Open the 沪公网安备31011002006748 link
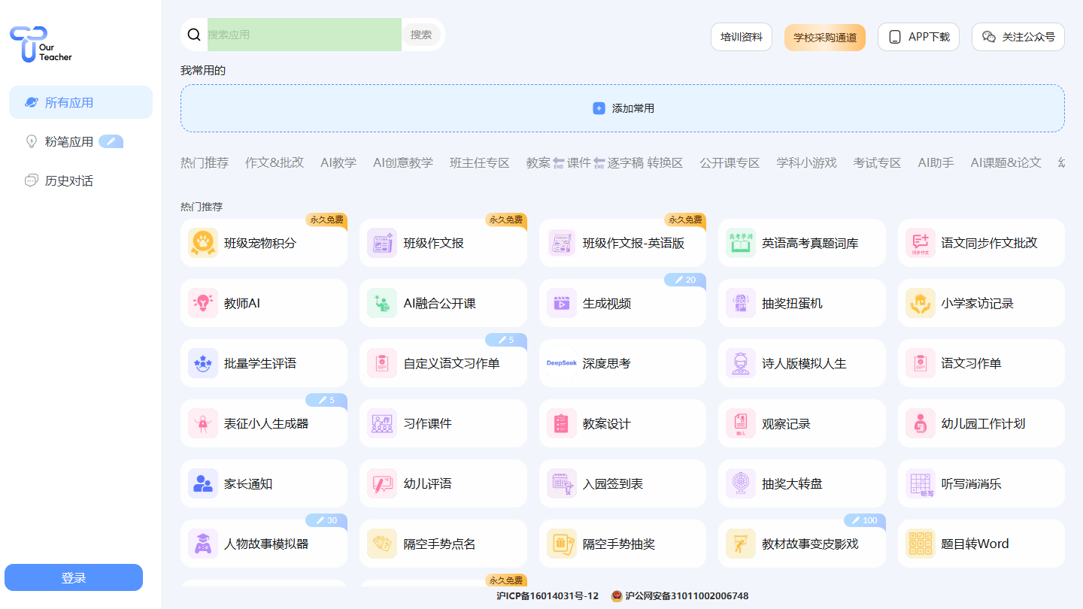The width and height of the screenshot is (1083, 609). [x=680, y=596]
